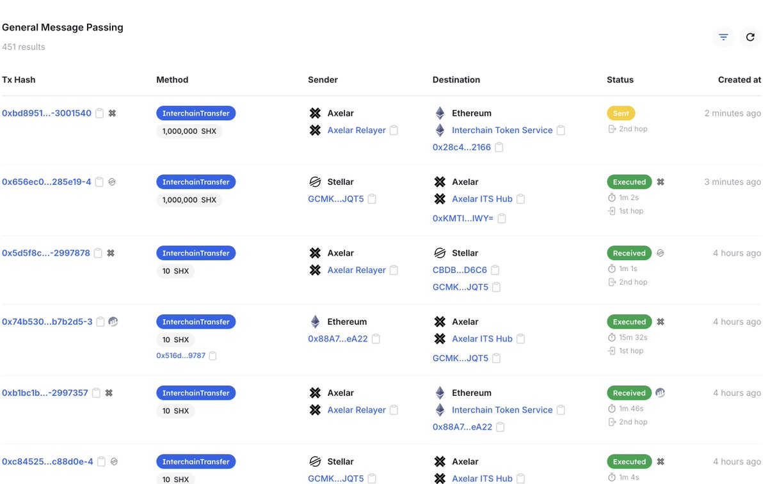This screenshot has width=768, height=484.
Task: Open transaction 0x74b530...b7b2d5-3
Action: pyautogui.click(x=47, y=322)
